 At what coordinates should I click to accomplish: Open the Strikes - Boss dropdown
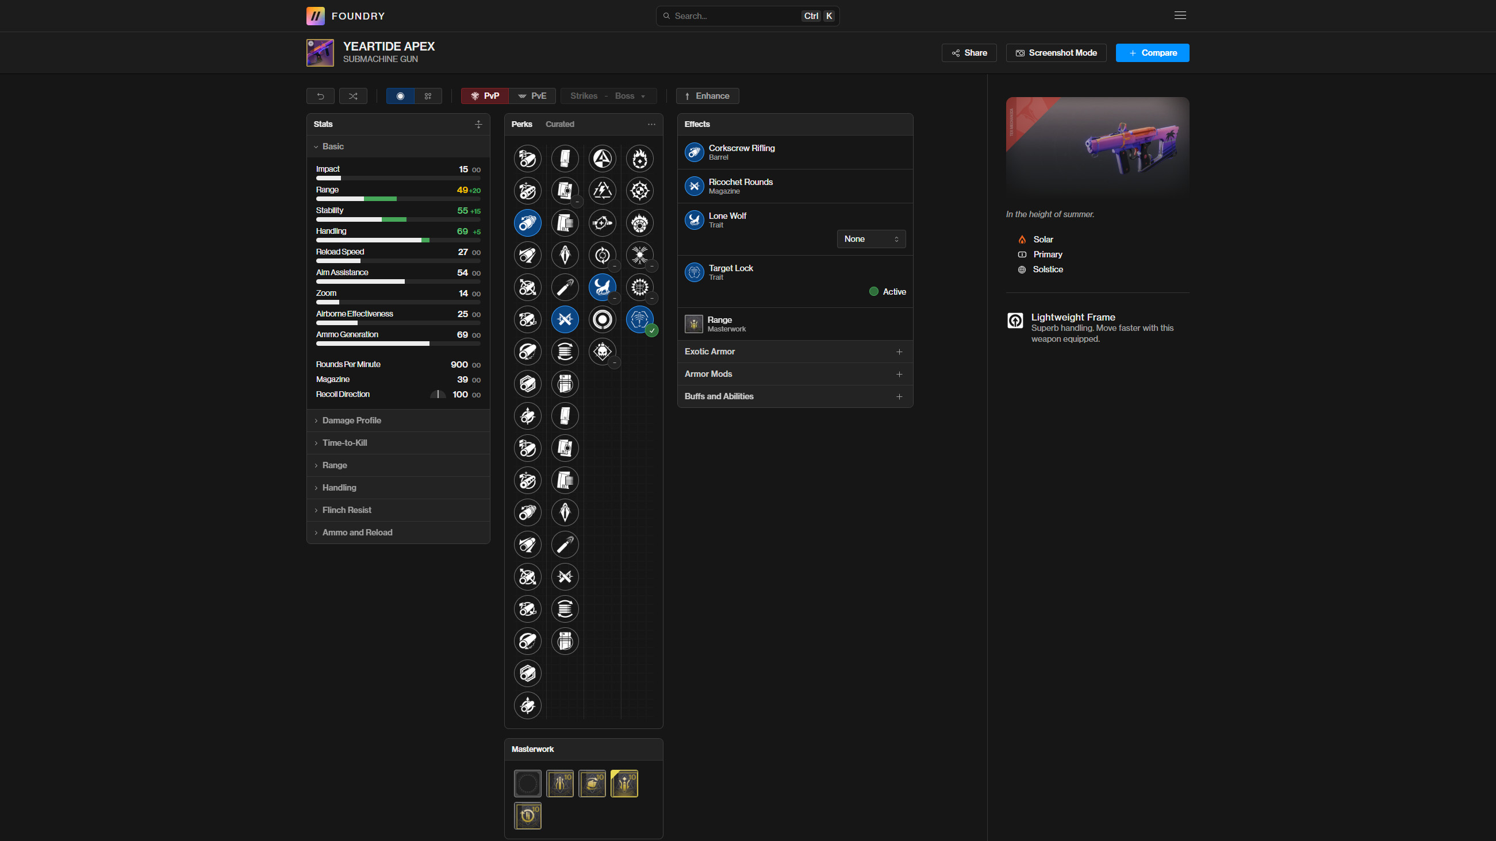tap(608, 96)
